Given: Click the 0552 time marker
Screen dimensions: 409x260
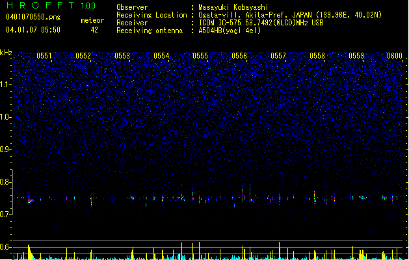Looking at the screenshot, I should (x=83, y=56).
